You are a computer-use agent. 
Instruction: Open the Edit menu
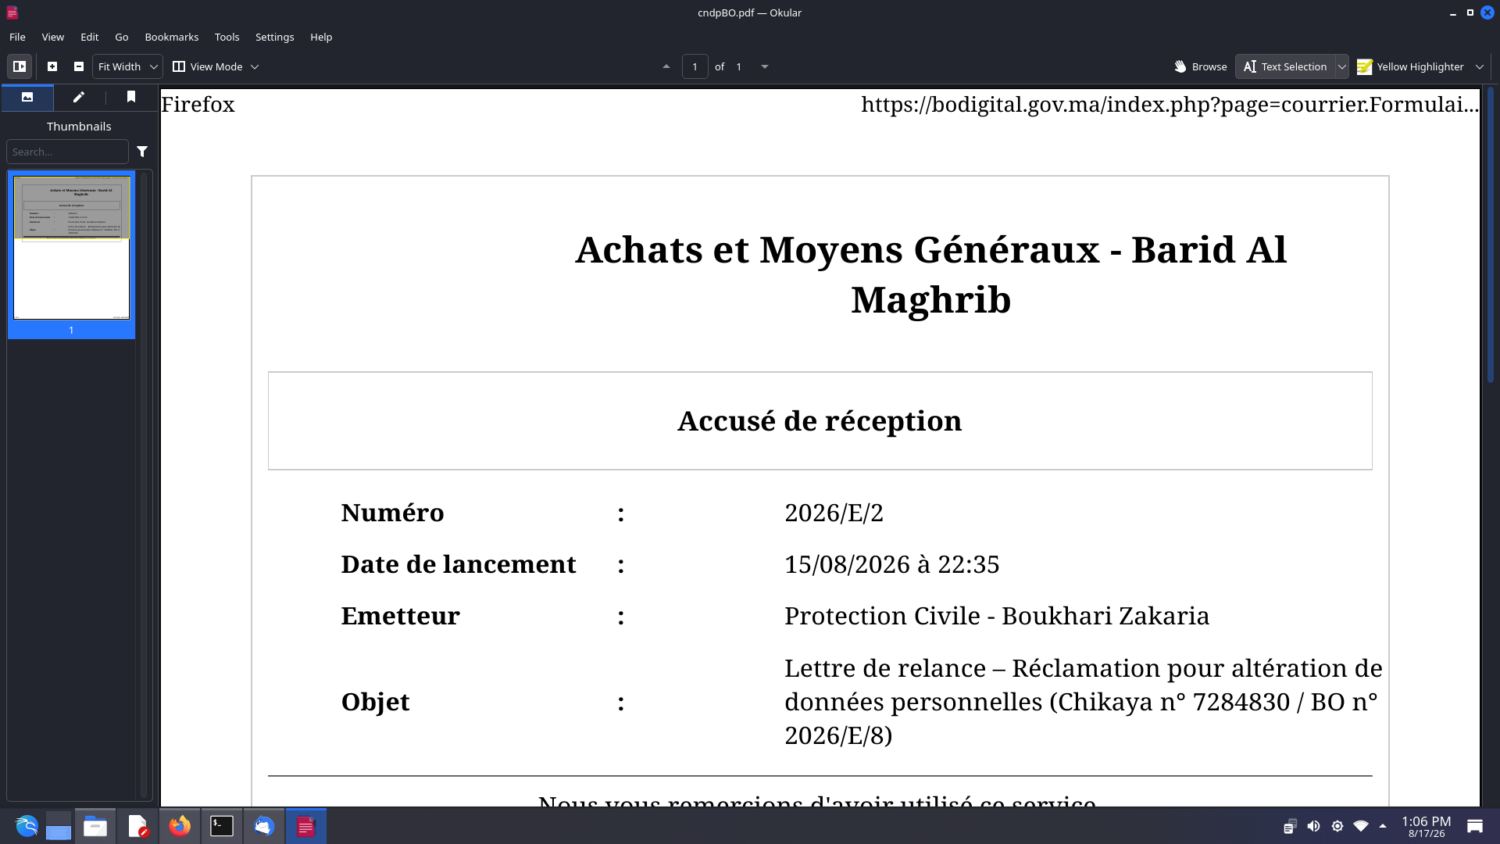point(89,37)
